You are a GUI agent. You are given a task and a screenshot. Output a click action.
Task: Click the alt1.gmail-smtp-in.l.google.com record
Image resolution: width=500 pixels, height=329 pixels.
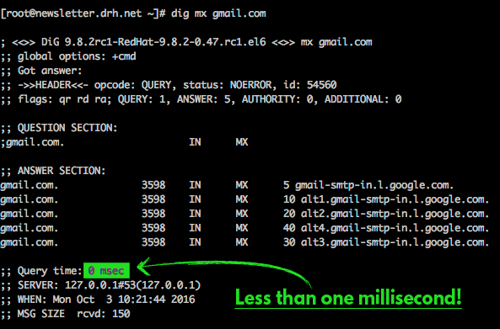(395, 199)
